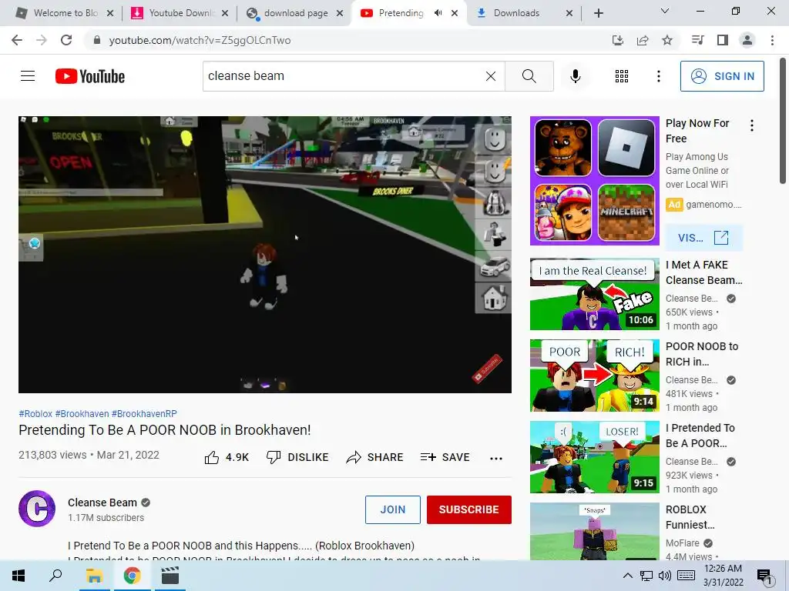This screenshot has height=591, width=789.
Task: Open media controls icon in toolbar
Action: [697, 40]
